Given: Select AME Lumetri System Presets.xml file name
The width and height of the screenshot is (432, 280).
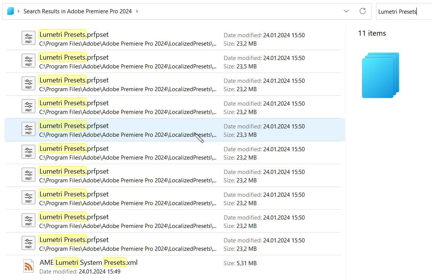Looking at the screenshot, I should 88,263.
